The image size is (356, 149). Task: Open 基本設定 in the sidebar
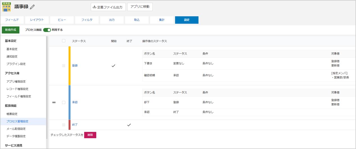tap(12, 49)
